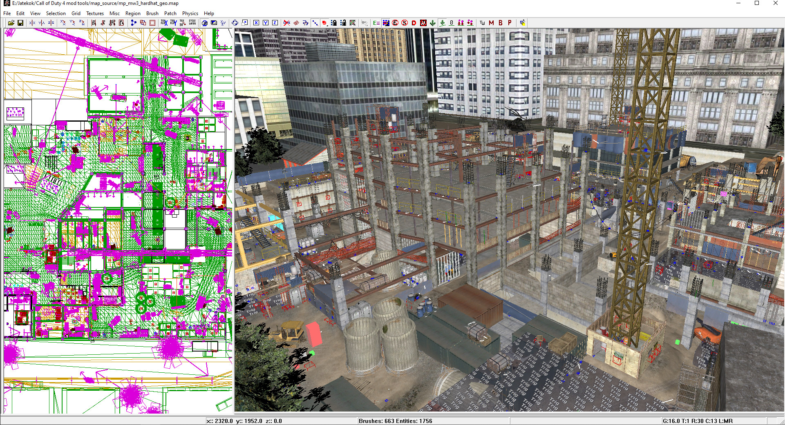
Task: Click the scale selection icon
Action: click(244, 23)
